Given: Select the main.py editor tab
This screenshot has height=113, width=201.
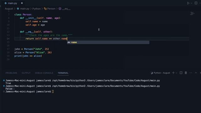Looking at the screenshot, I should [13, 3].
